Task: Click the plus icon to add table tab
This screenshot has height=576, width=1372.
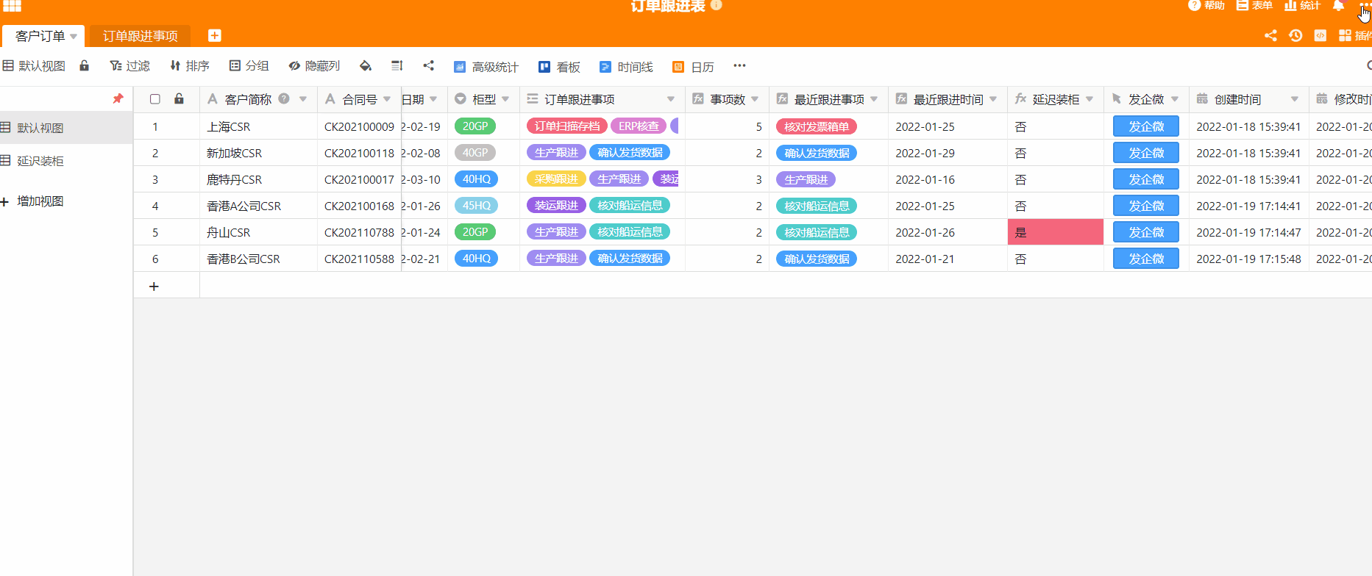Action: tap(215, 35)
